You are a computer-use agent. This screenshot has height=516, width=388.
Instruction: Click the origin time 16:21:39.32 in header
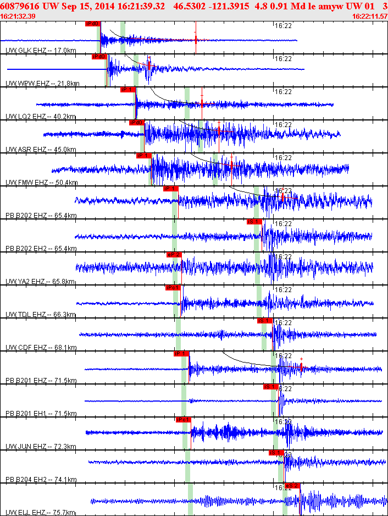pos(141,6)
